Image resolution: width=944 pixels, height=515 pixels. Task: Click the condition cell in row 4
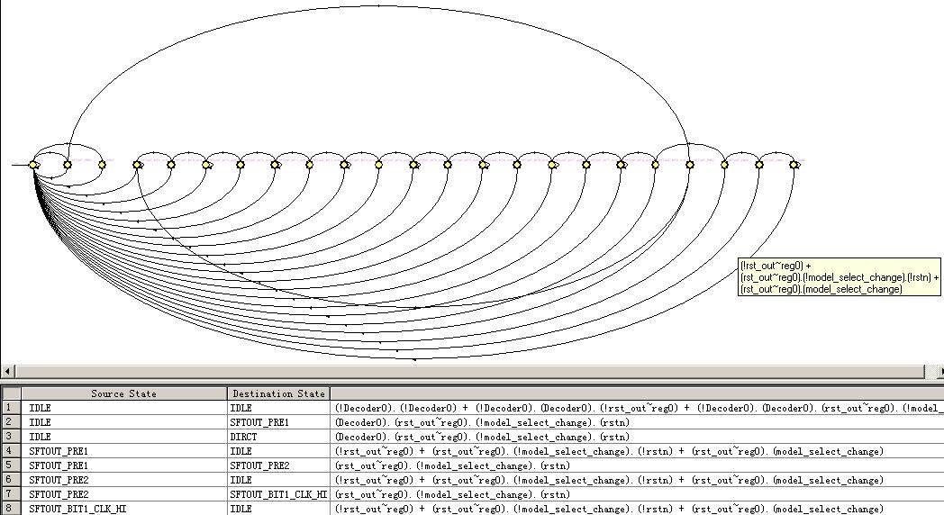(637, 451)
